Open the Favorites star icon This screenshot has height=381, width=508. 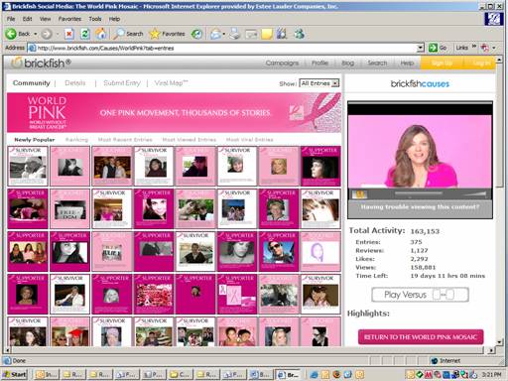tap(155, 34)
